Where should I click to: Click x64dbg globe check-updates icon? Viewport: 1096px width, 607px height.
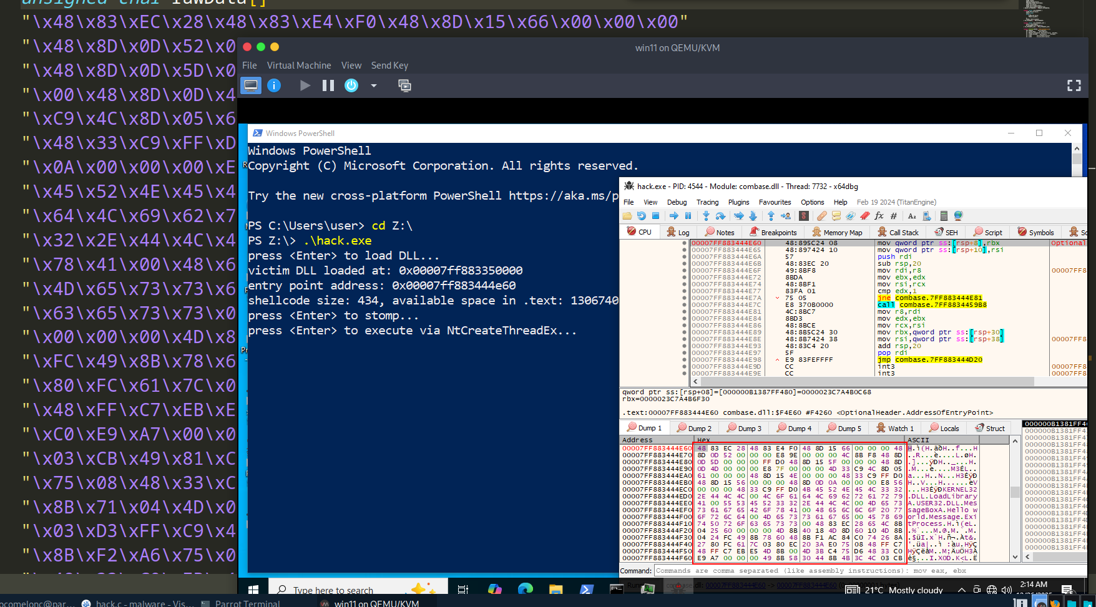click(x=958, y=216)
